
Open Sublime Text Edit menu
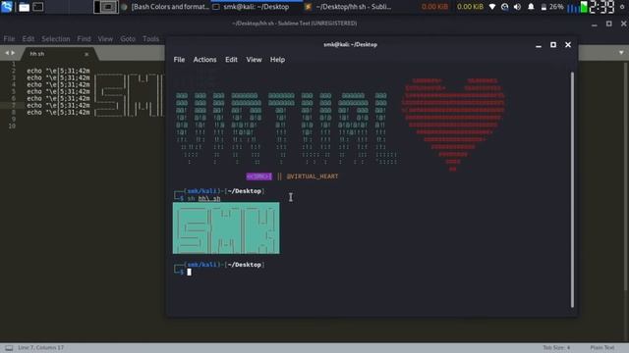[x=29, y=39]
